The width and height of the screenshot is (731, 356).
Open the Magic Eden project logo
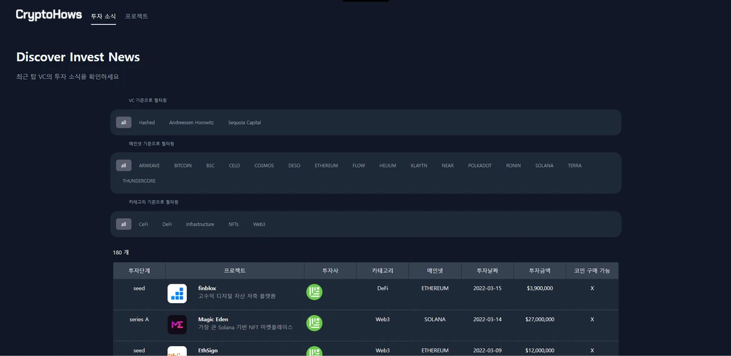point(177,324)
